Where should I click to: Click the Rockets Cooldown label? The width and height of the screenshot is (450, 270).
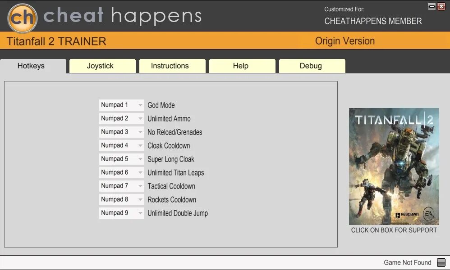(x=172, y=199)
